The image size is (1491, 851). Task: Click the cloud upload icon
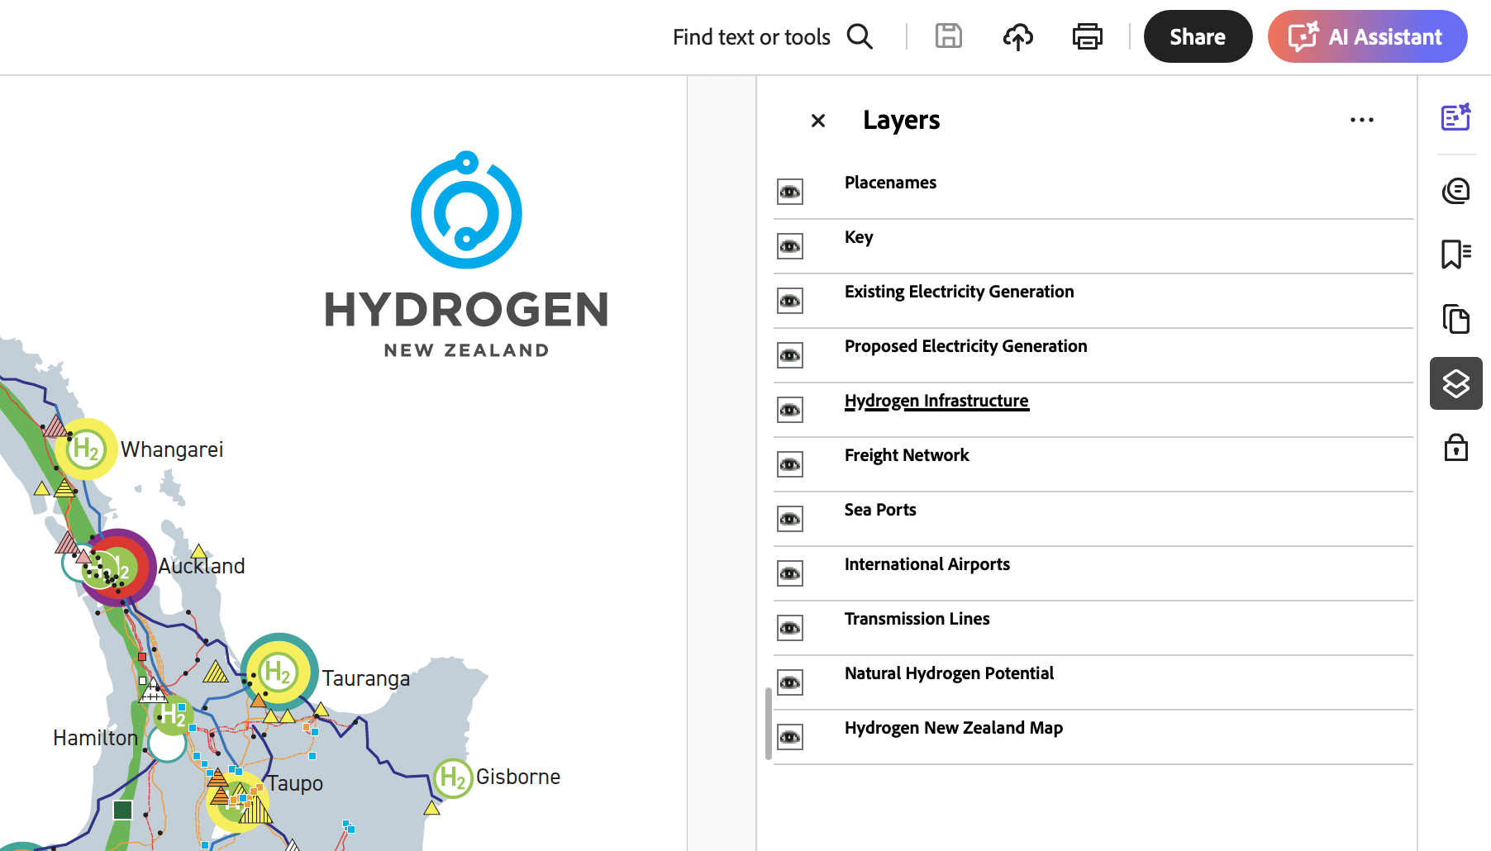pos(1018,36)
